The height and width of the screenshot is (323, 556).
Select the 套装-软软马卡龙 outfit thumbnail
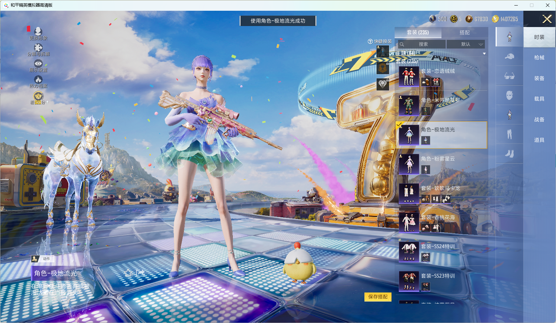pyautogui.click(x=409, y=193)
